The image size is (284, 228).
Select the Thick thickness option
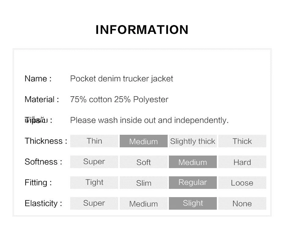[x=242, y=141]
